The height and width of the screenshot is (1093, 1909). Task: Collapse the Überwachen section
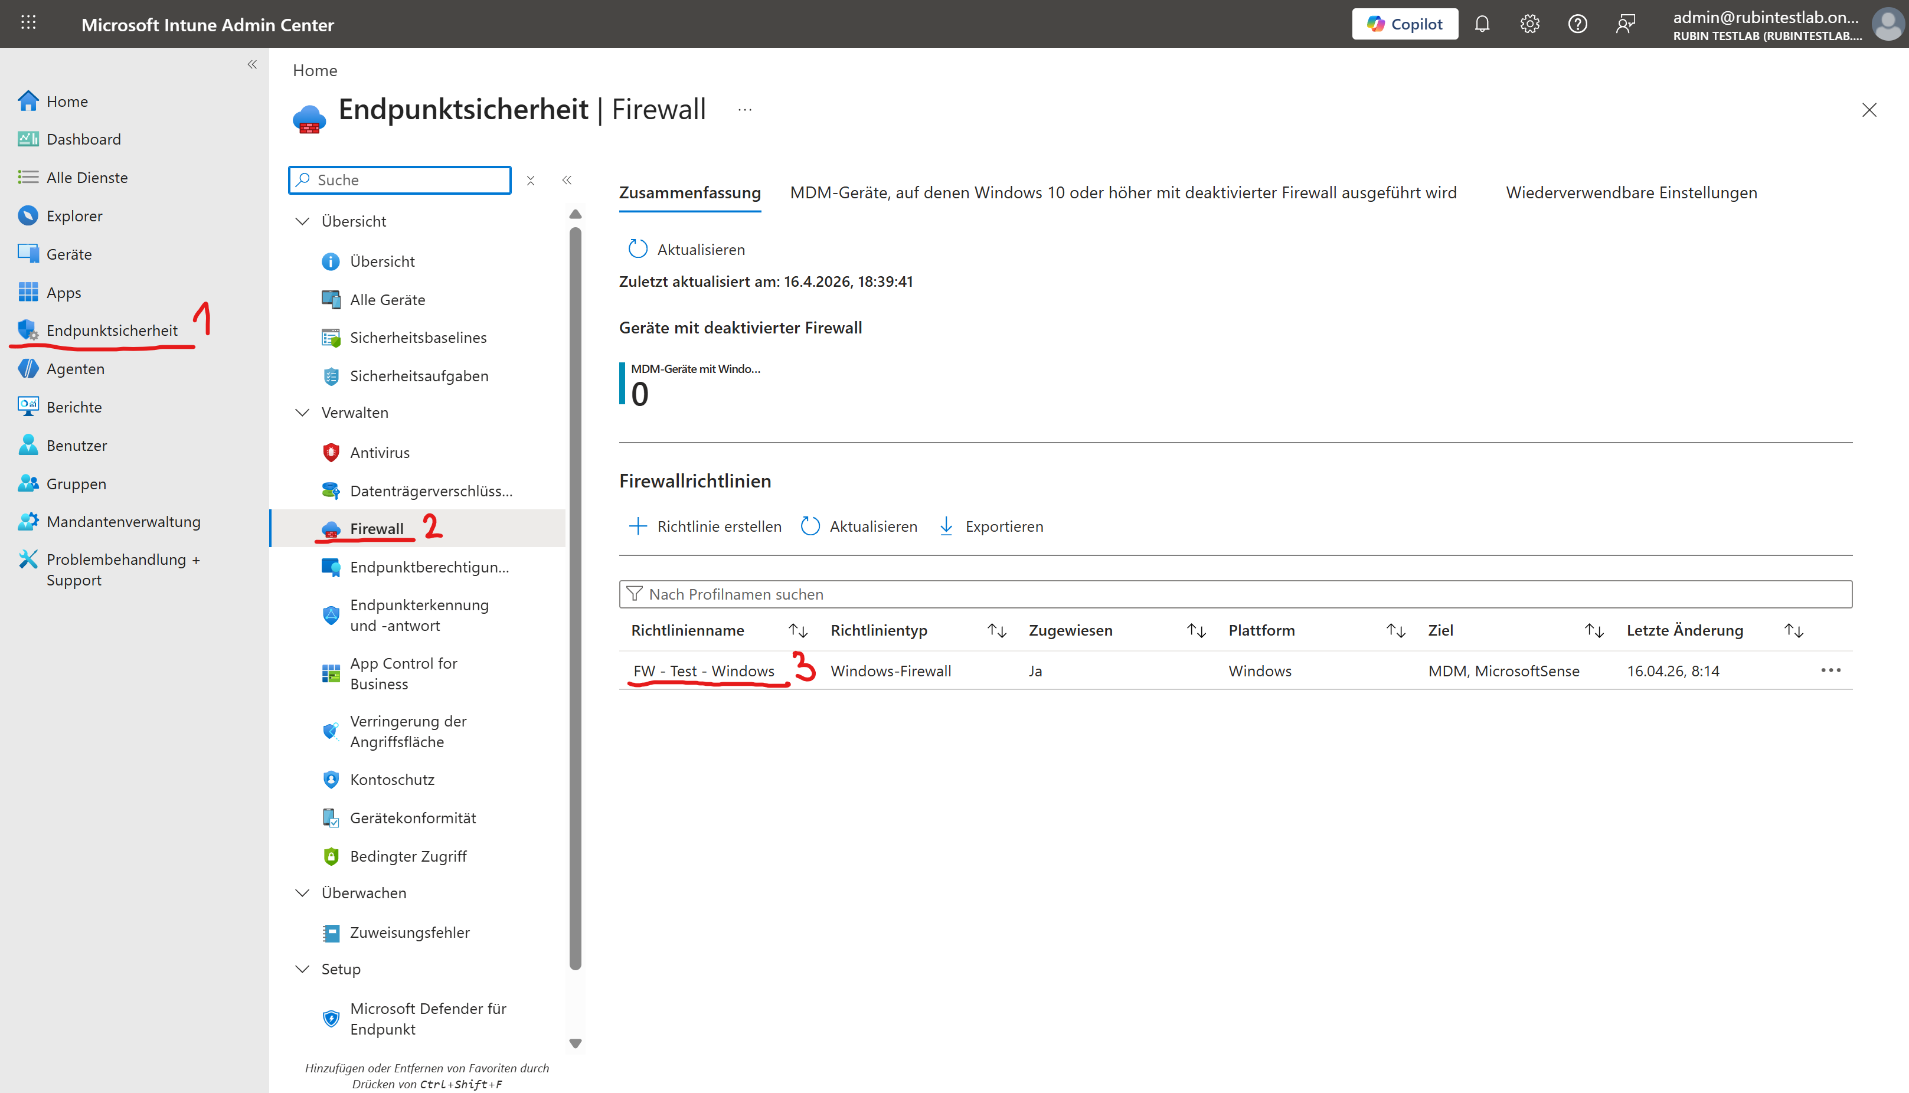tap(303, 894)
